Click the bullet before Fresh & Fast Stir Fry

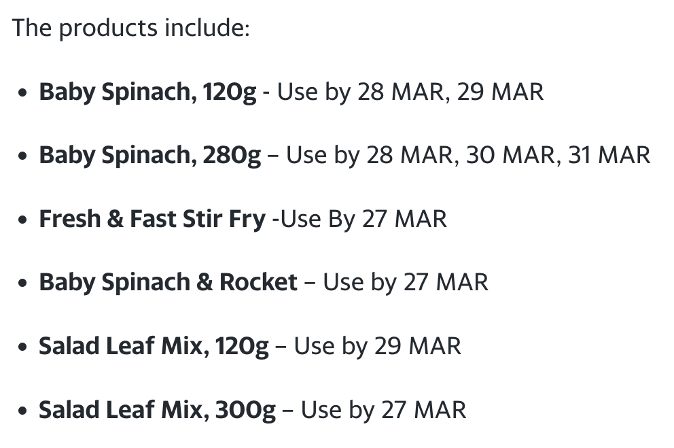click(23, 220)
